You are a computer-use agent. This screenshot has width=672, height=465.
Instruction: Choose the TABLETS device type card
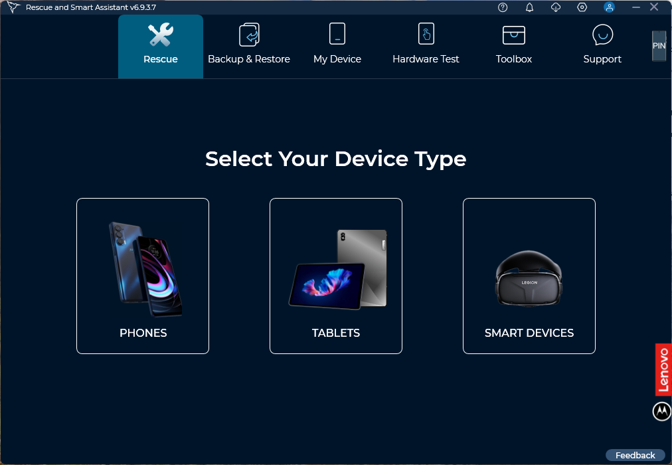pos(336,276)
